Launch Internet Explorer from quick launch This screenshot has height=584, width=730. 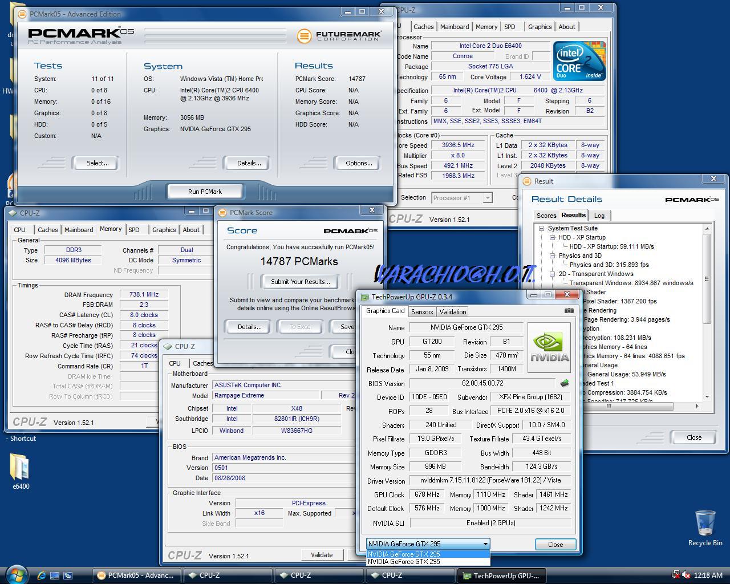click(x=41, y=575)
